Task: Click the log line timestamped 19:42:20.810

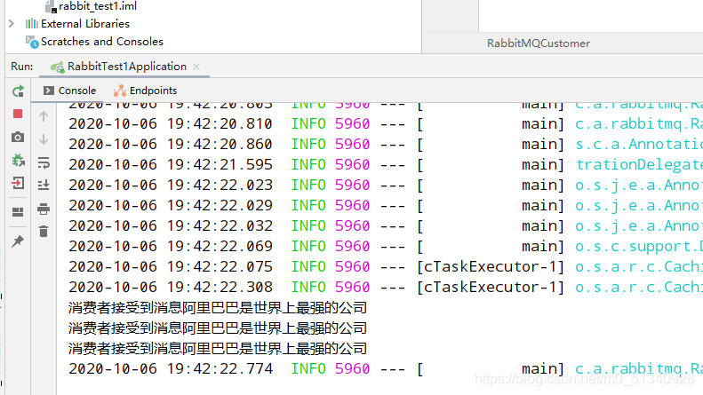Action: tap(386, 124)
